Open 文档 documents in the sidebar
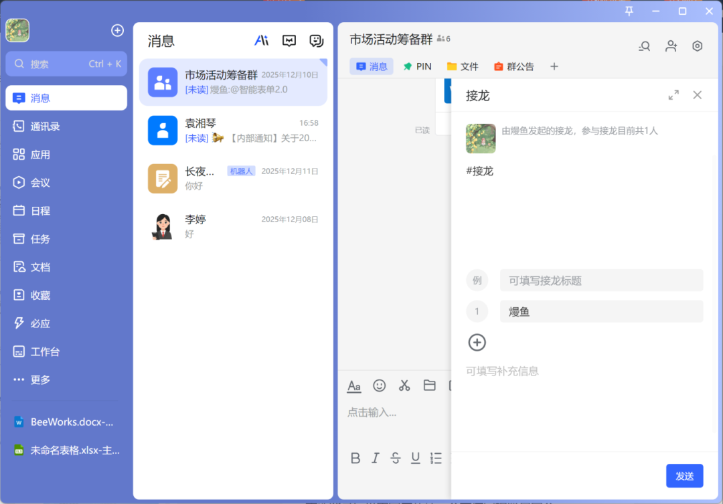 point(66,266)
